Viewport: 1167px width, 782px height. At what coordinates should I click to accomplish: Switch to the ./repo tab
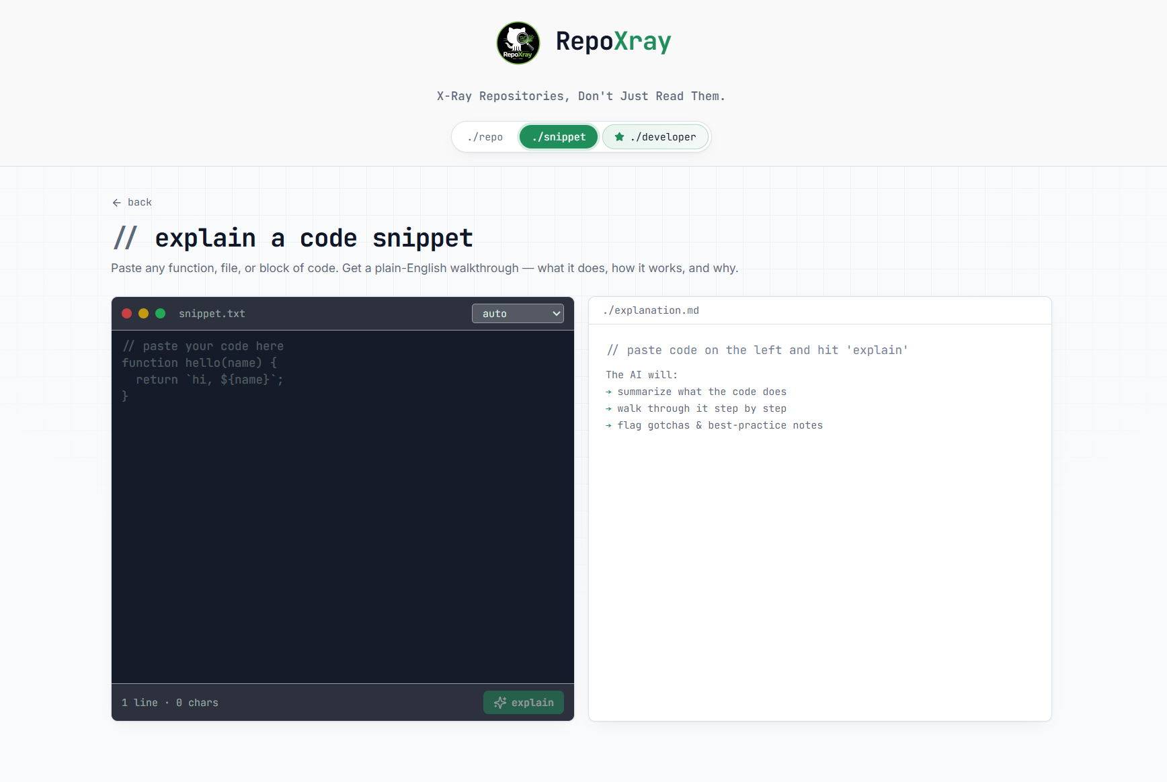coord(485,137)
